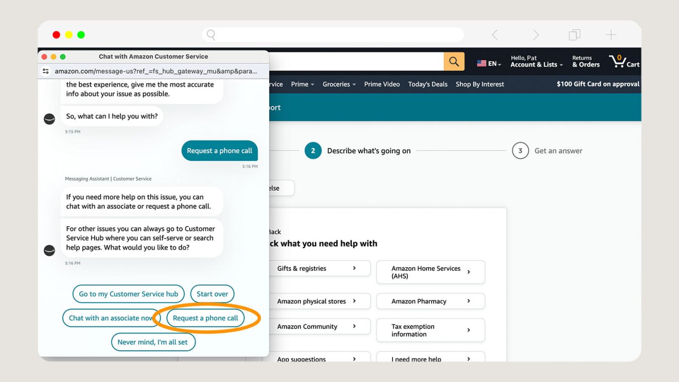This screenshot has width=679, height=382.
Task: Expand the Tax exemption information category
Action: (x=430, y=330)
